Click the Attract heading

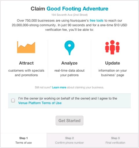coord(26,63)
